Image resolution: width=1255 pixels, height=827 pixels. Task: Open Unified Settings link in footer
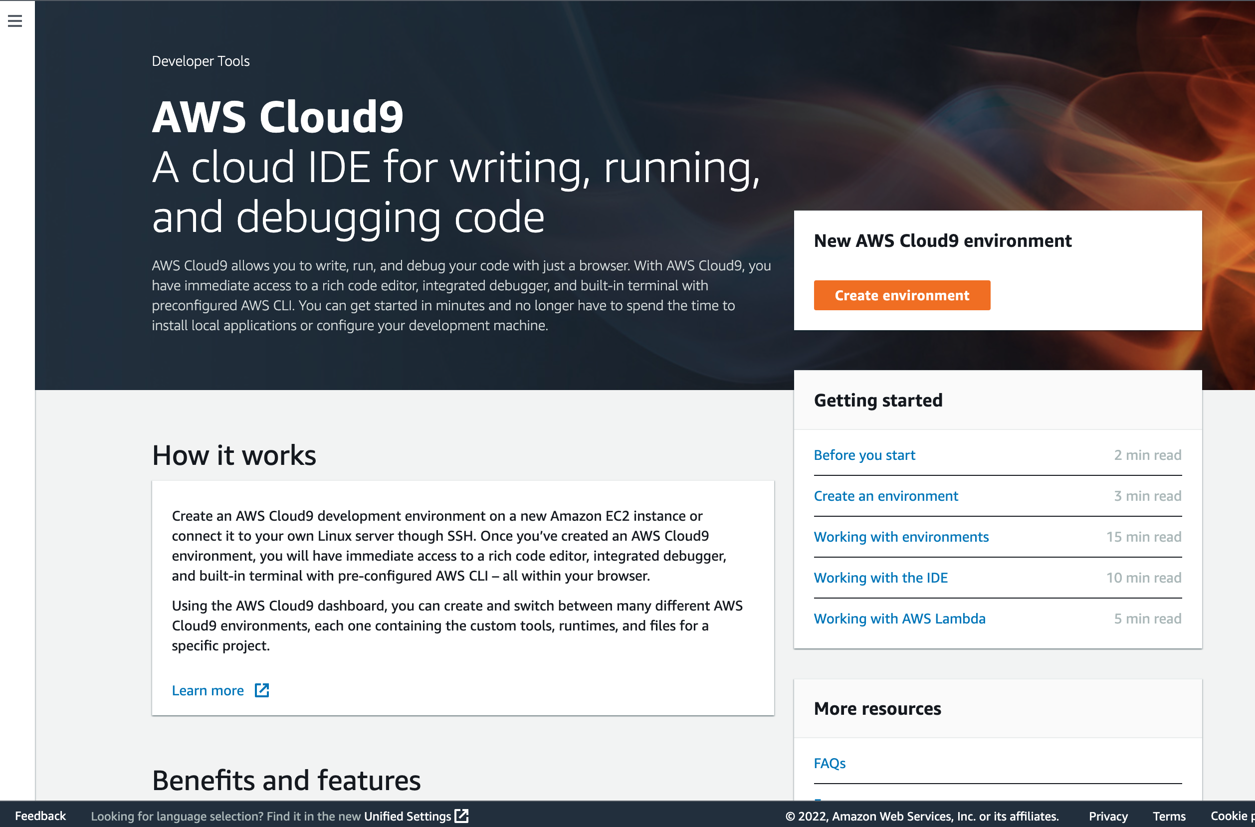[x=408, y=816]
